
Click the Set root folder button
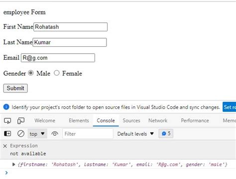pos(229,107)
